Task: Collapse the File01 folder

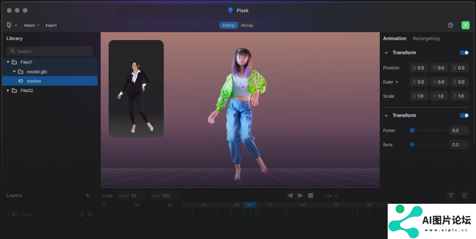Action: (8, 62)
